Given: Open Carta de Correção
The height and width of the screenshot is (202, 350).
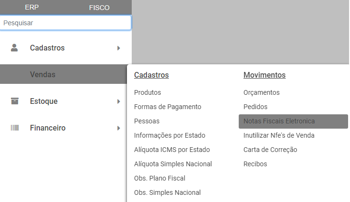Looking at the screenshot, I should tap(270, 150).
